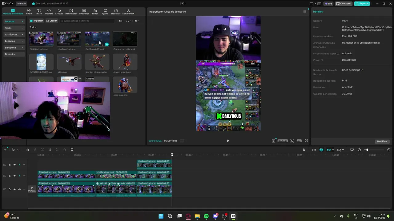Adjust the timeline zoom slider handle
Screen dimensions: 394x221
pos(367,150)
